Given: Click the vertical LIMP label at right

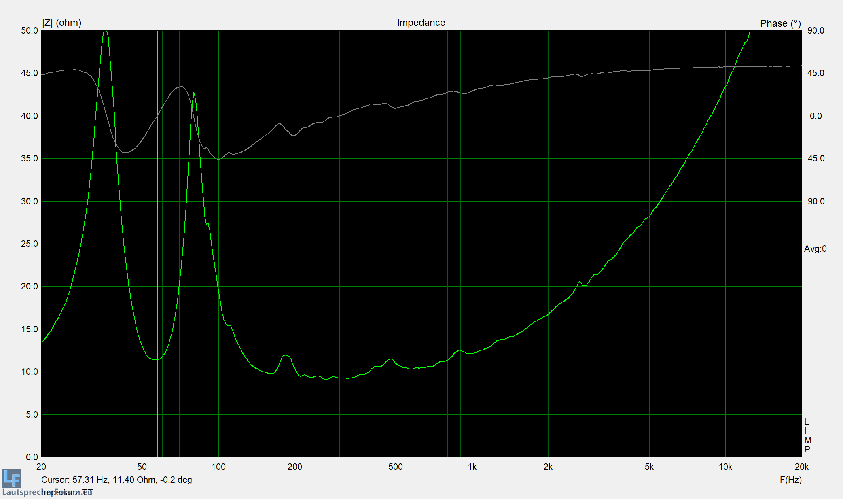Looking at the screenshot, I should pos(807,435).
